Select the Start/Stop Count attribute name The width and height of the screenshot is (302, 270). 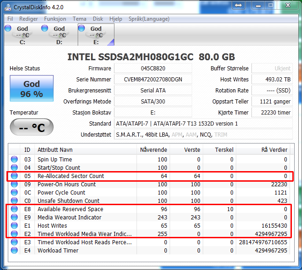(59, 168)
